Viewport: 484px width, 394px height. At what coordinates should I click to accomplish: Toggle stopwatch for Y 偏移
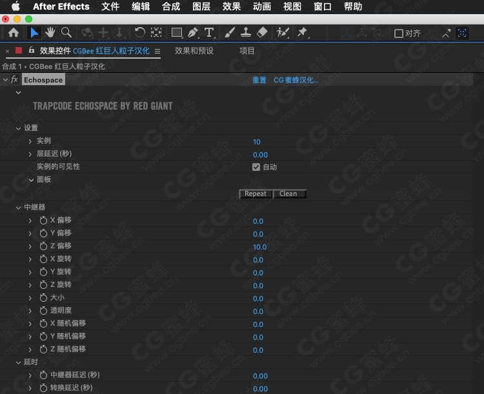[43, 233]
